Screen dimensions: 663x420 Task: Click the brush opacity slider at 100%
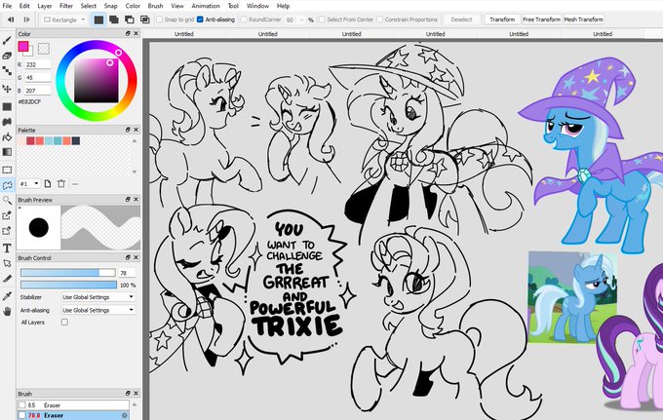[68, 285]
